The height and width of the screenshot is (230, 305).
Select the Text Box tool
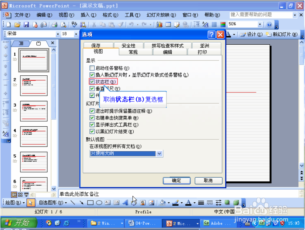[108, 203]
